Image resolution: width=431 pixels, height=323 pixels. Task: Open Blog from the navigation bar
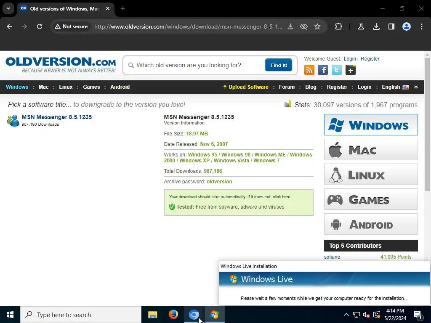click(311, 87)
